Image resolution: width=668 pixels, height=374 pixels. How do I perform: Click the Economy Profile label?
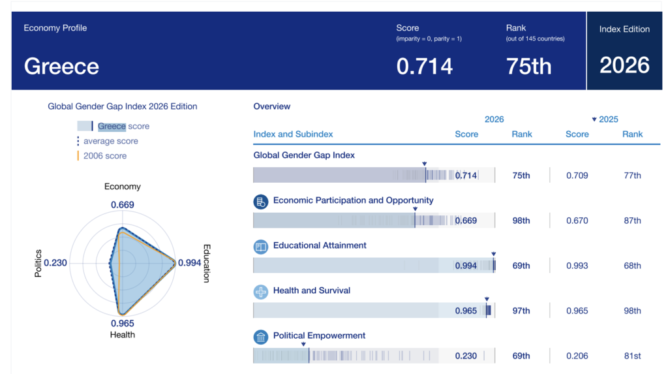[55, 28]
